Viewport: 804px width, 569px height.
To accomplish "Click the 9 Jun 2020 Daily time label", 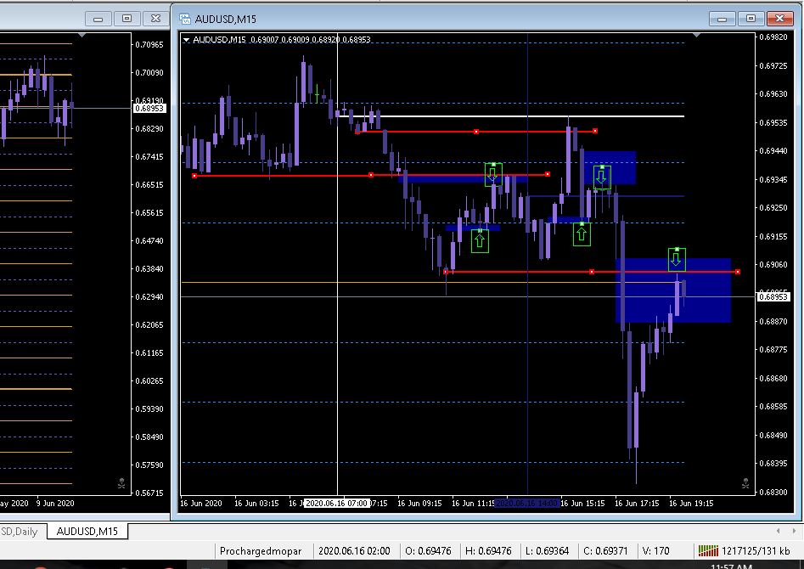I will pyautogui.click(x=55, y=504).
